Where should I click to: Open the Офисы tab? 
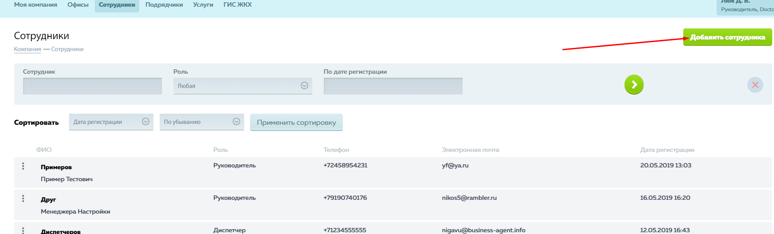pos(78,5)
